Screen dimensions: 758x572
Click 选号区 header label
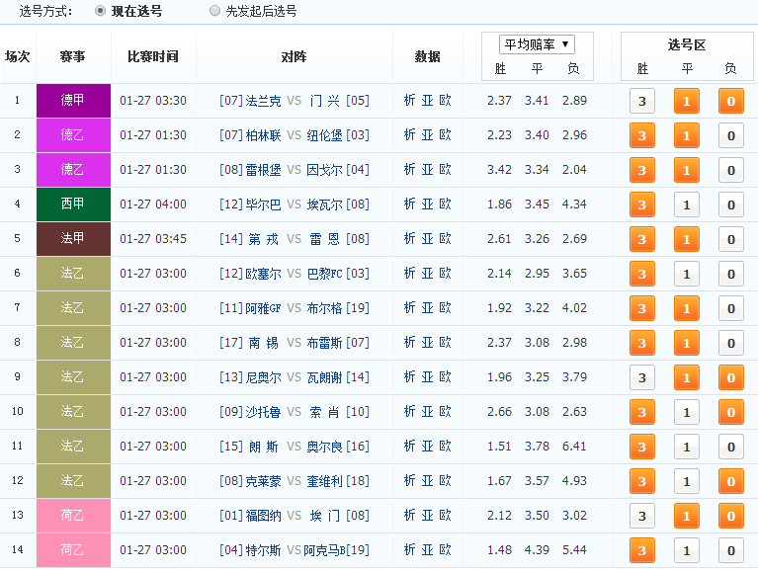687,44
